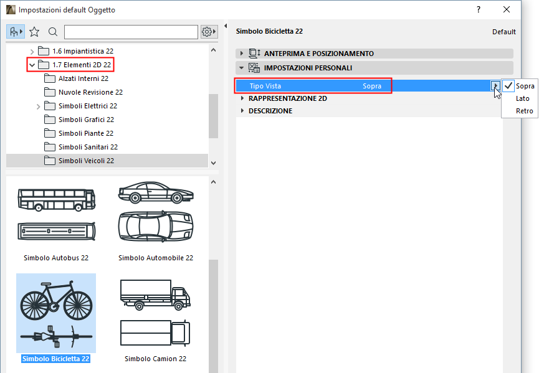Click the Anteprima e Posizionamento panel icon
The image size is (539, 373).
(254, 54)
